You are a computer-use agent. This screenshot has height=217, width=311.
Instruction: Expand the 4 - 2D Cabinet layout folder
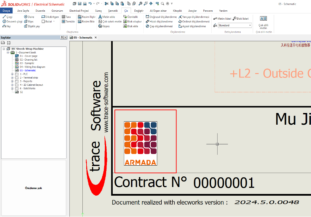[12, 85]
